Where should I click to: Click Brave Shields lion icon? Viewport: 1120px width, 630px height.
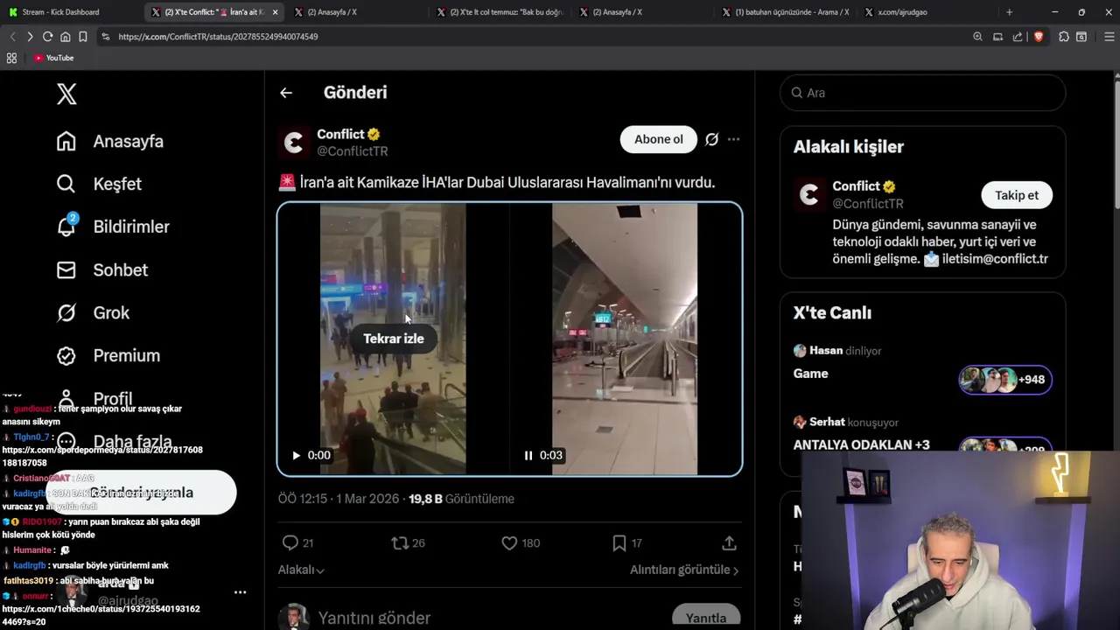point(1038,37)
